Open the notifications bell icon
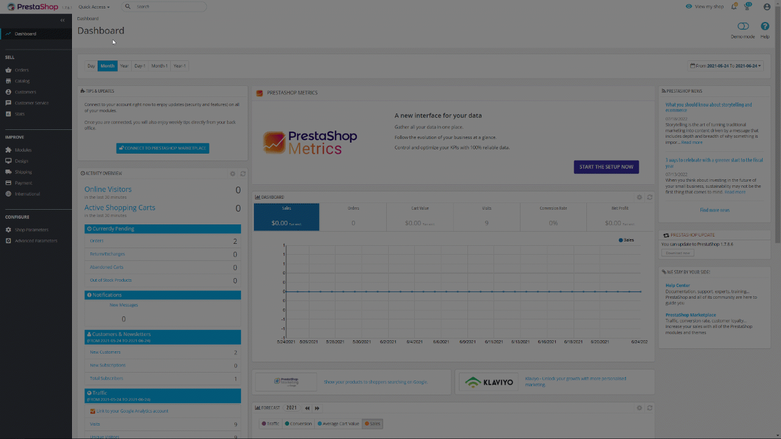 click(734, 7)
